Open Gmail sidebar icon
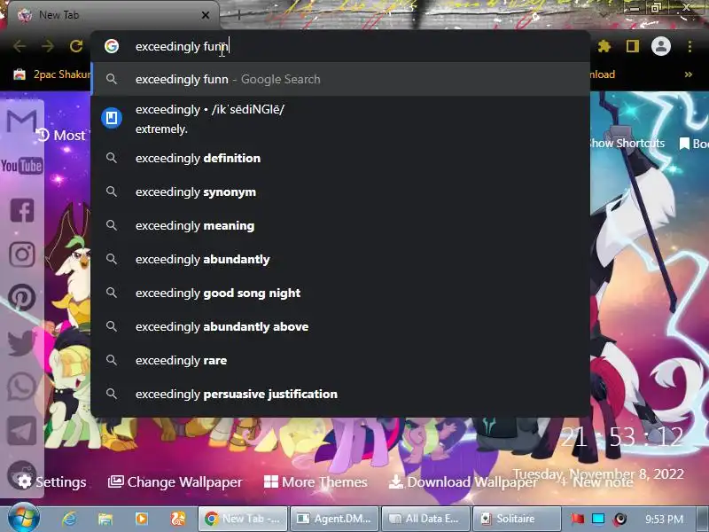The height and width of the screenshot is (532, 709). pos(21,121)
